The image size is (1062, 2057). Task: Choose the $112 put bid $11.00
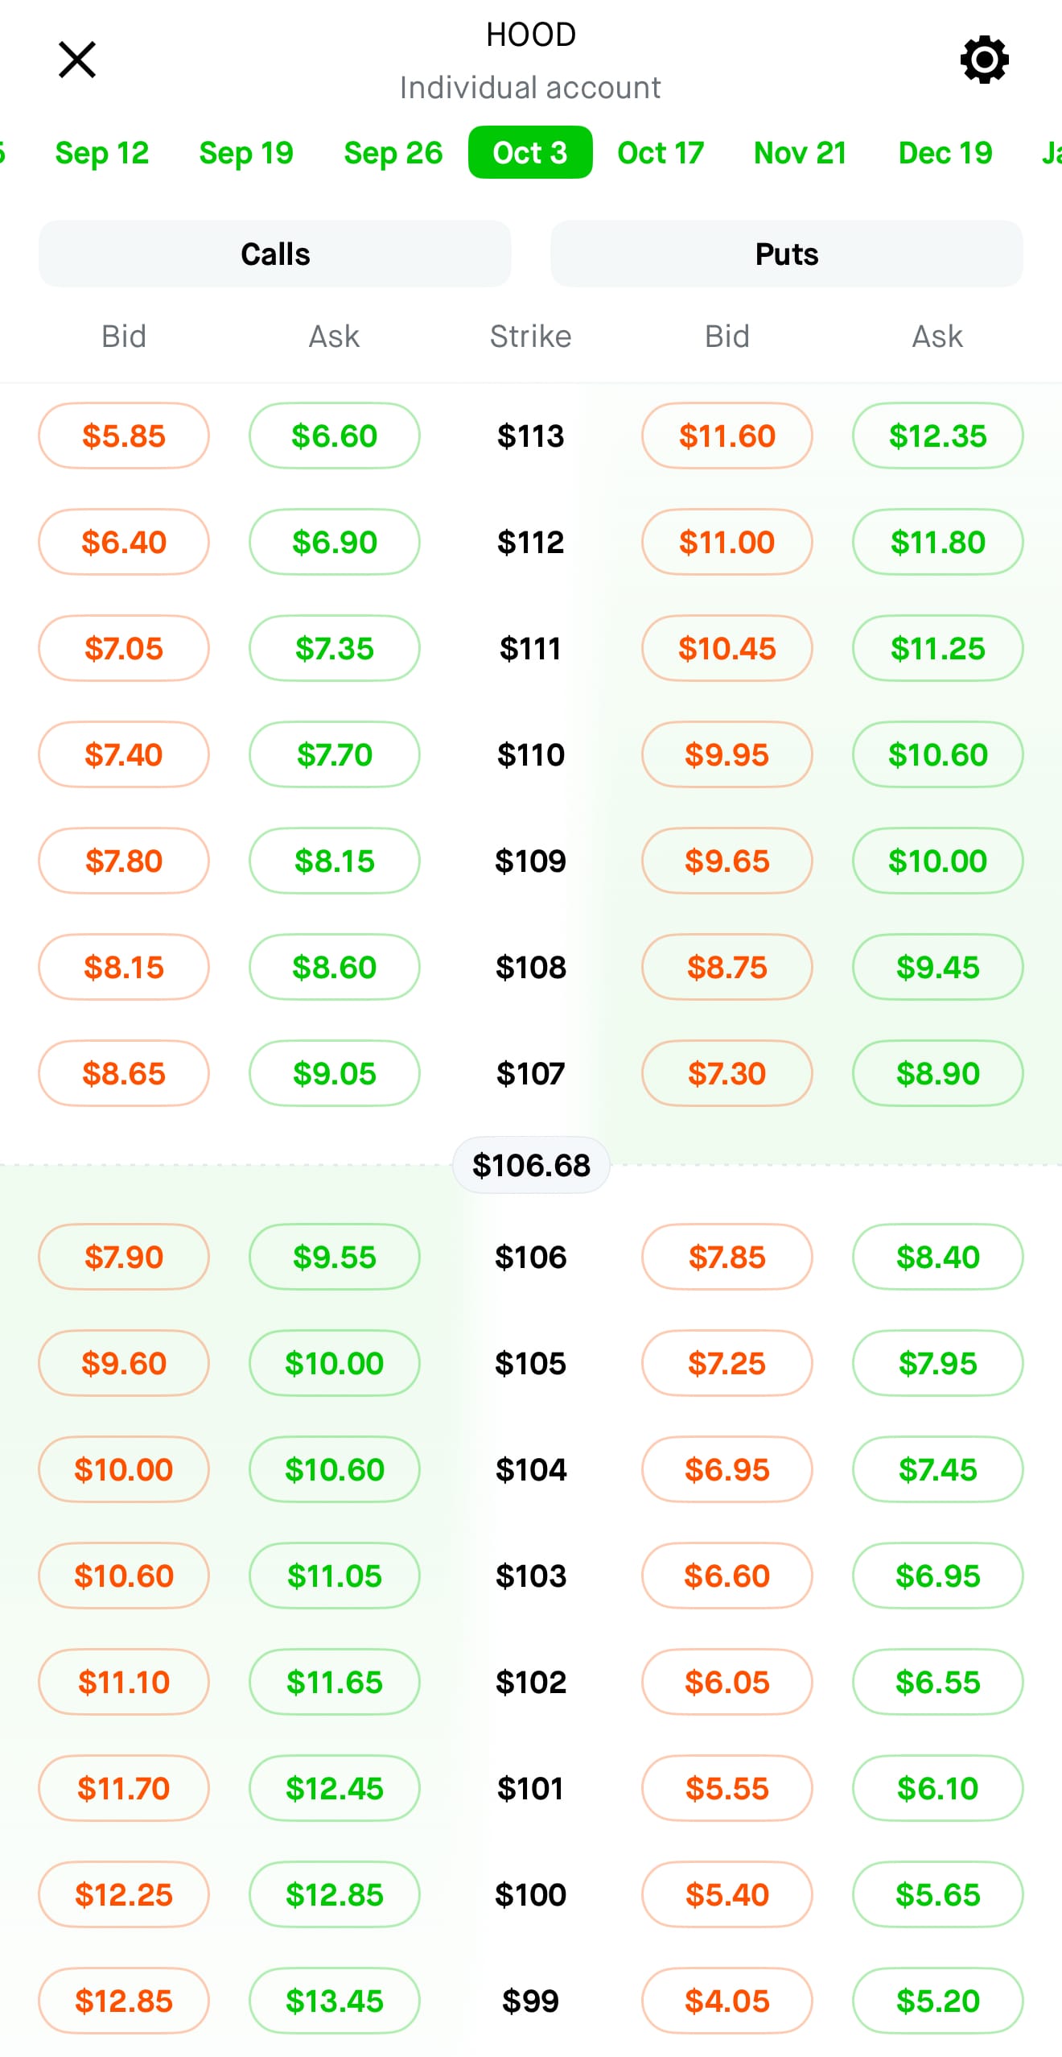click(x=727, y=542)
